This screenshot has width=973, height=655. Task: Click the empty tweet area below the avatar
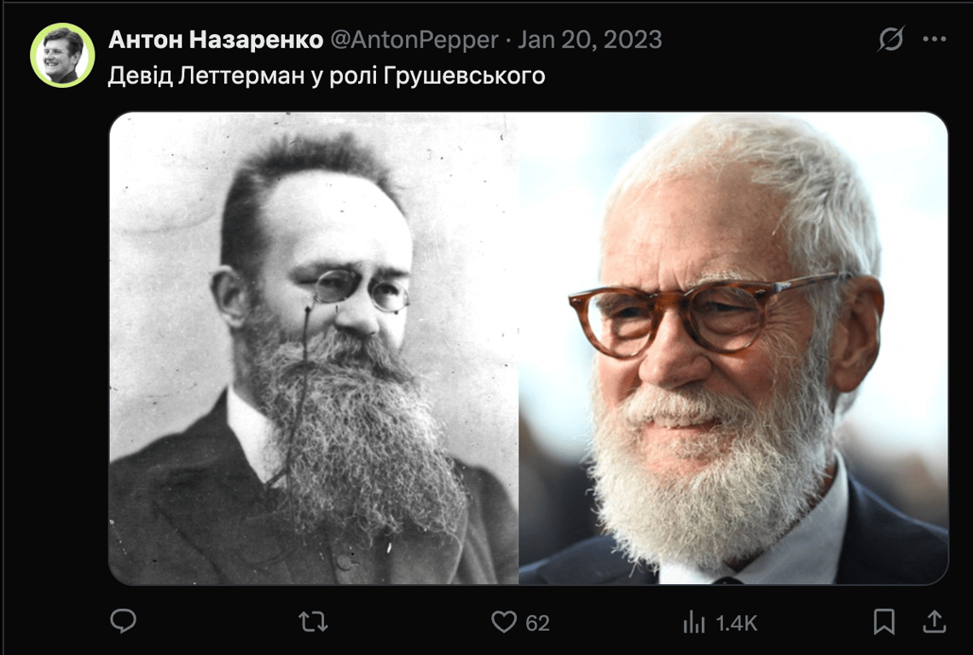(62, 348)
